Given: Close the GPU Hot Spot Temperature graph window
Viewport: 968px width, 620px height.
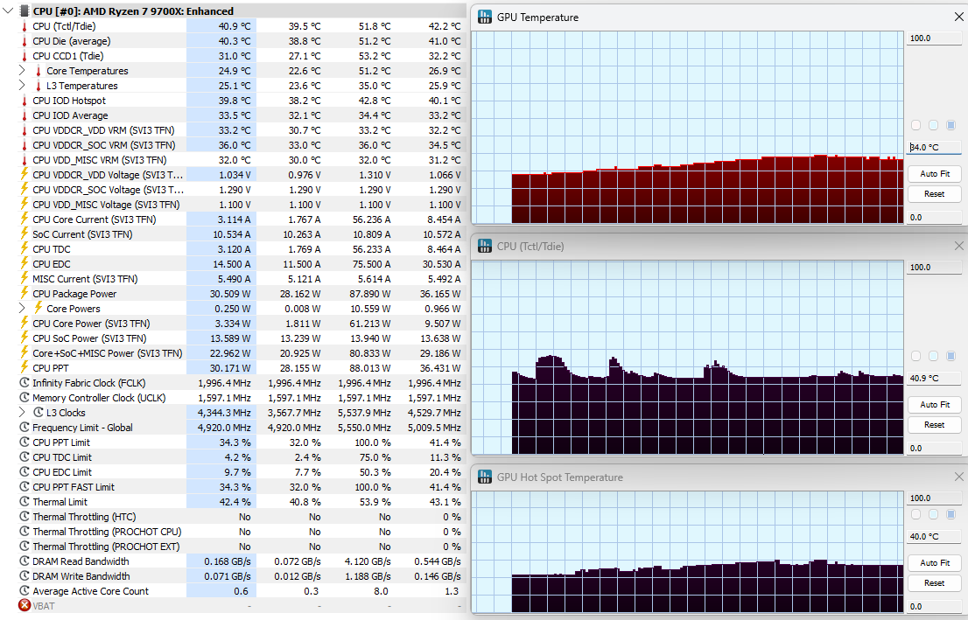Looking at the screenshot, I should click(x=958, y=477).
